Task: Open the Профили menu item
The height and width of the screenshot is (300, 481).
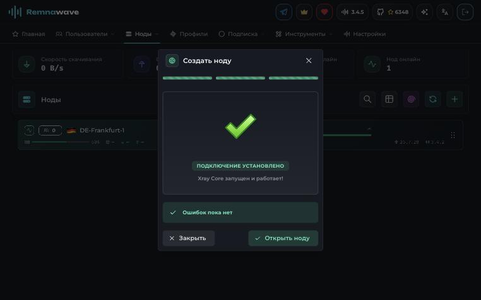Action: (x=189, y=34)
